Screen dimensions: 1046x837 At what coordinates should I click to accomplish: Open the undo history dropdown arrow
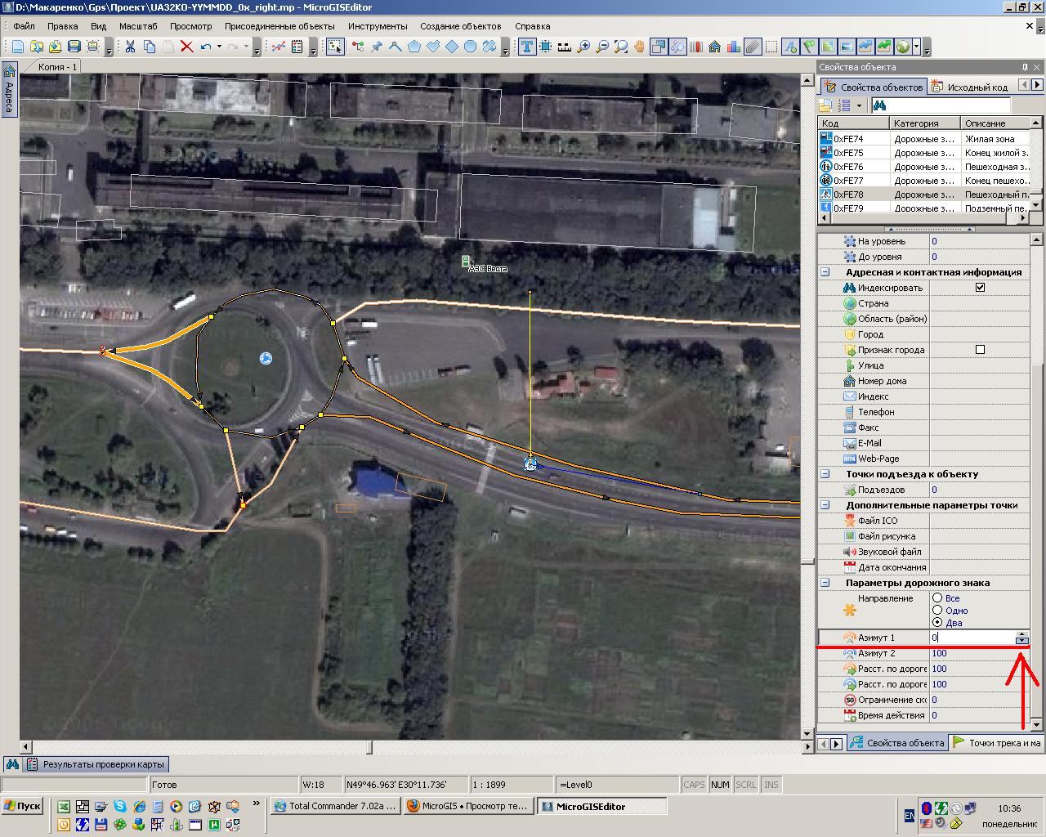click(220, 47)
